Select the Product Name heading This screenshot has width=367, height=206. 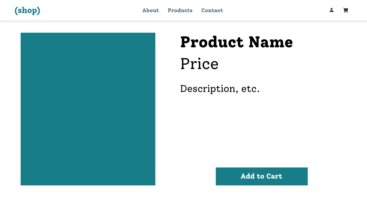(236, 42)
